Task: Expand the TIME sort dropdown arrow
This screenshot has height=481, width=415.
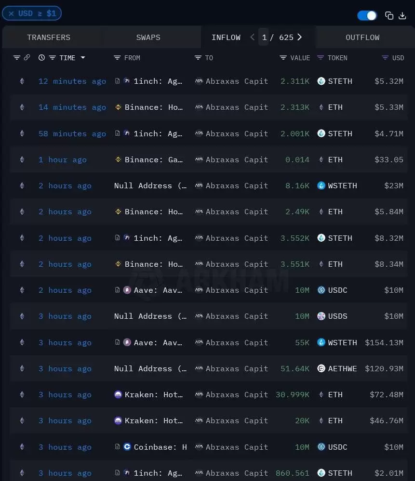Action: coord(82,58)
